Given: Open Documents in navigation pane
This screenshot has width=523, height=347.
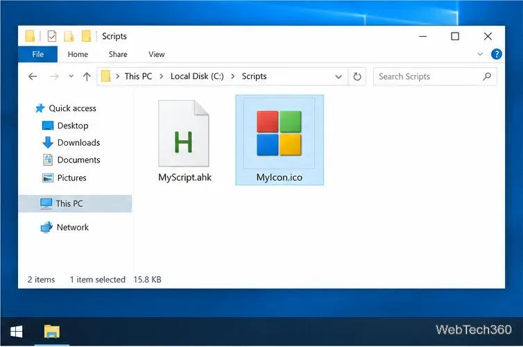Looking at the screenshot, I should (x=71, y=160).
